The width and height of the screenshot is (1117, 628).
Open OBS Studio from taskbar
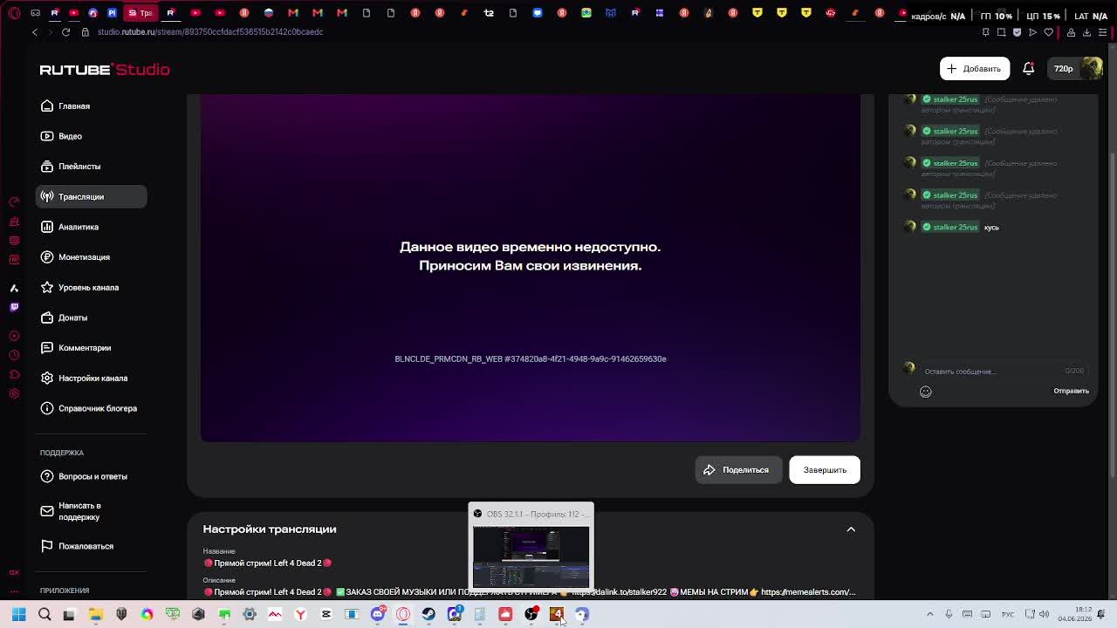531,615
